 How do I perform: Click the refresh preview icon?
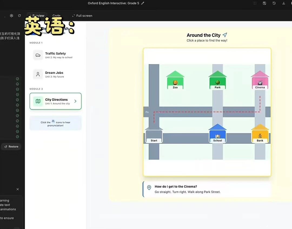click(19, 16)
